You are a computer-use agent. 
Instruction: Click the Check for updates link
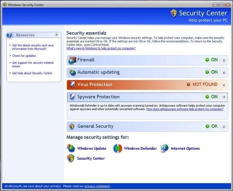(24, 56)
